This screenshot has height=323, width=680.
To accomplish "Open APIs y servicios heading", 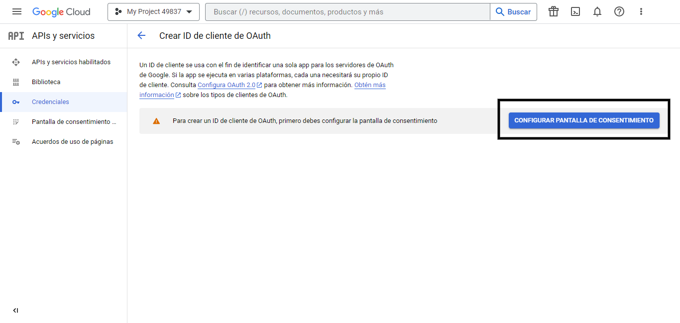I will (x=63, y=36).
